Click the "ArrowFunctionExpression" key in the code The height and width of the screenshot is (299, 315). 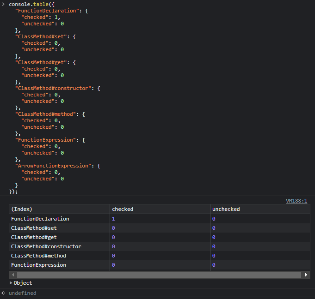pyautogui.click(x=53, y=166)
